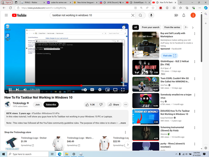209x157 pixels.
Task: Show more filter chips with arrow
Action: point(193,28)
